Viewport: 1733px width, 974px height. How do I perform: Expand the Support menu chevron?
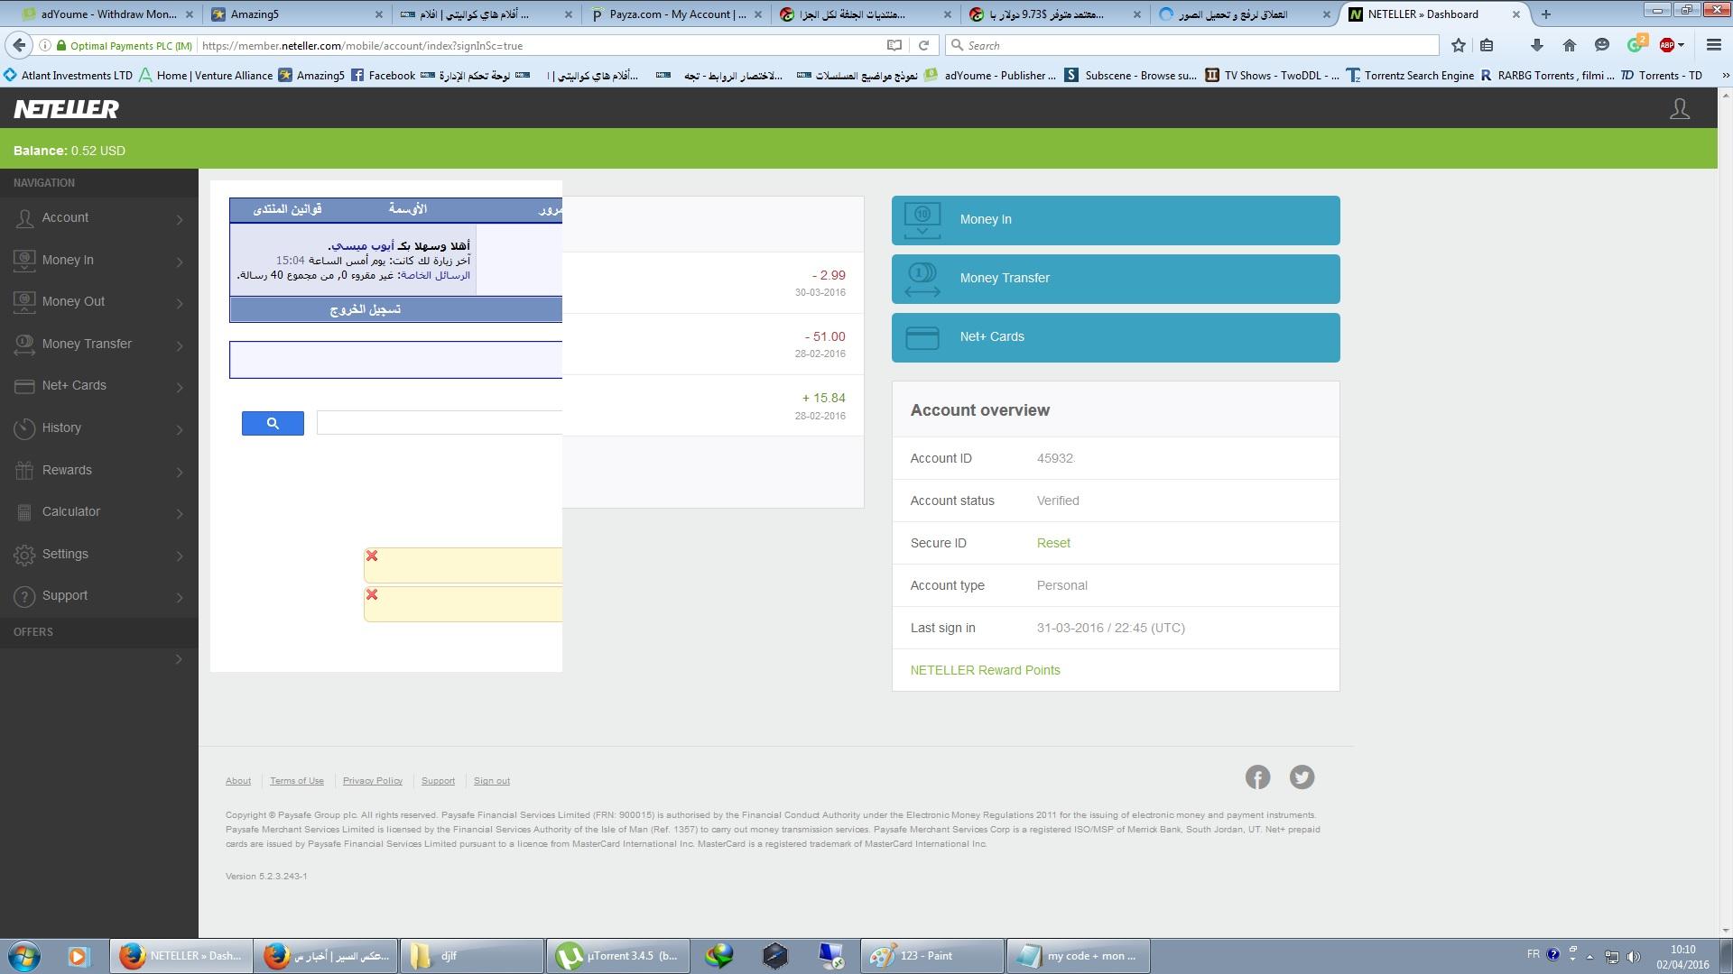tap(180, 598)
